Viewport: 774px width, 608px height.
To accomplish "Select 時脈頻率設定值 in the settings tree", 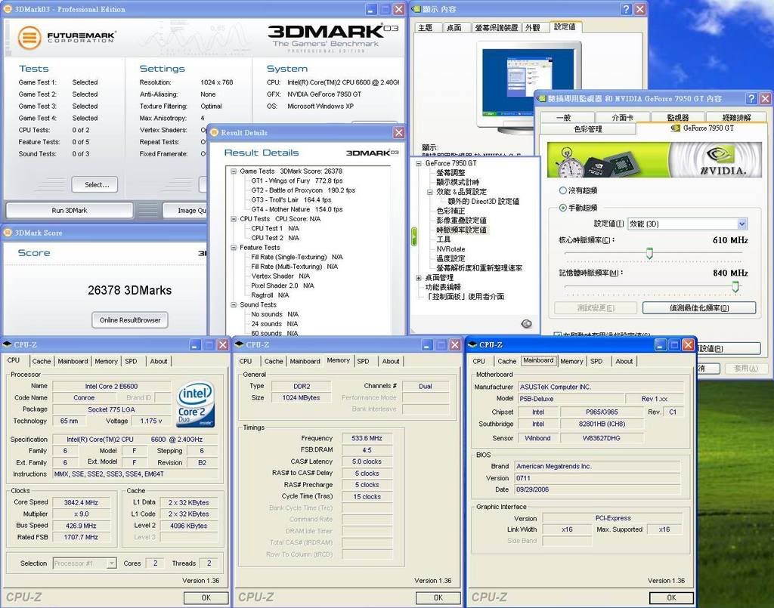I will (461, 230).
